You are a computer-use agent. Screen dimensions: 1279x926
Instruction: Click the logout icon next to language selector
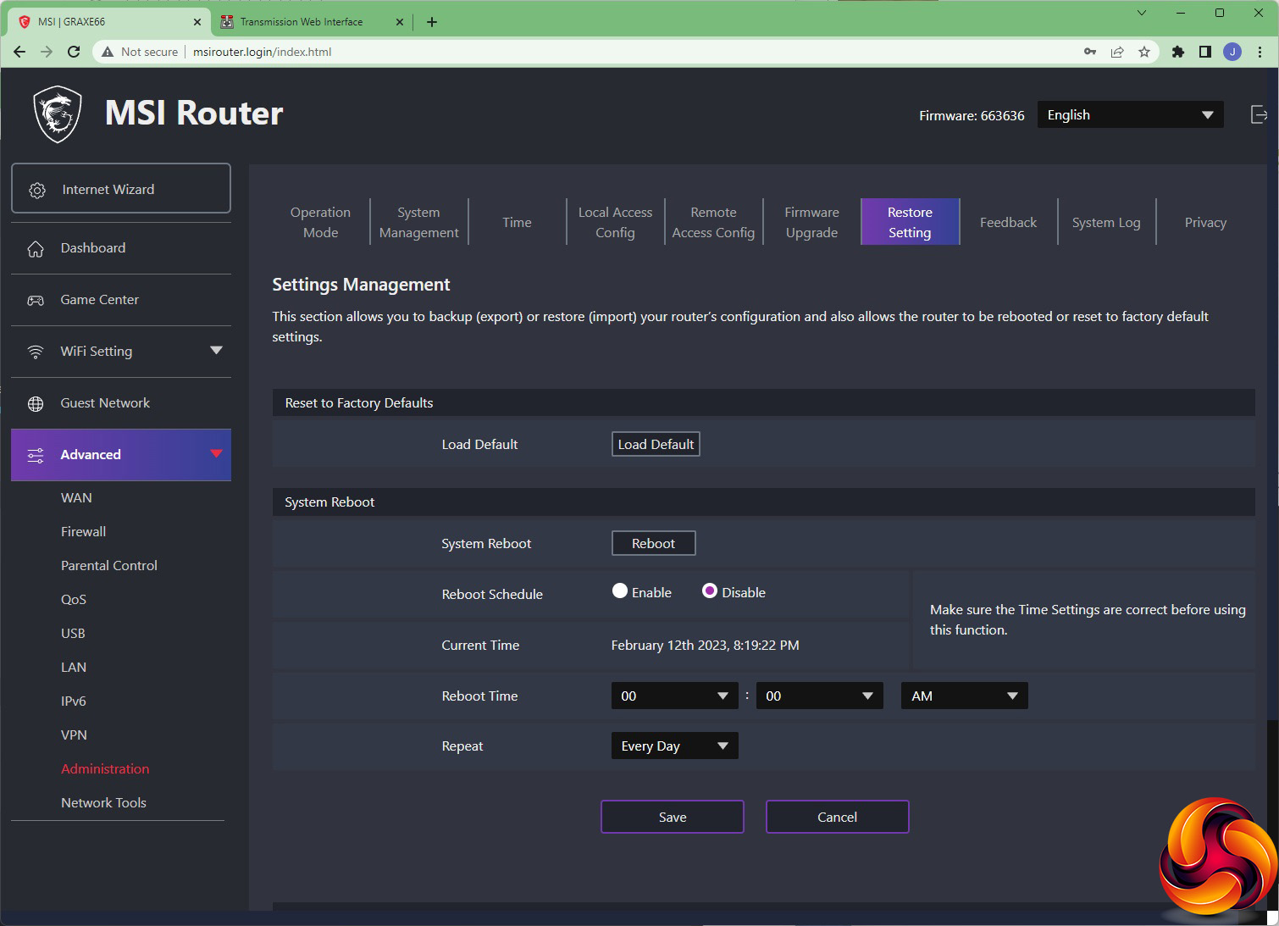coord(1259,115)
